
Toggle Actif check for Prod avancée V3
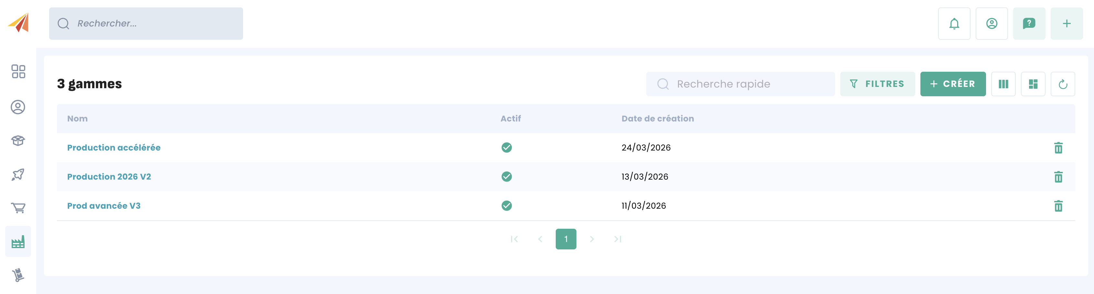506,206
